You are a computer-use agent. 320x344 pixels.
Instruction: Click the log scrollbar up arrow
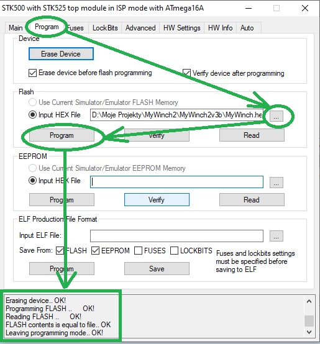309,301
